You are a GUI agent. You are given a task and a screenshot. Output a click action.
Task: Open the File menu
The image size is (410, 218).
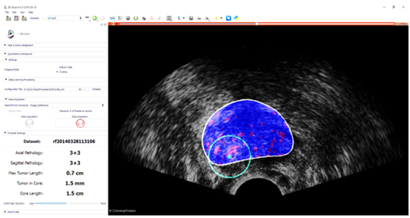pos(7,12)
